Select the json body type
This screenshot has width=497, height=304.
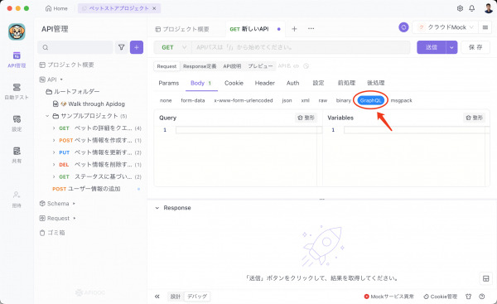(x=287, y=100)
